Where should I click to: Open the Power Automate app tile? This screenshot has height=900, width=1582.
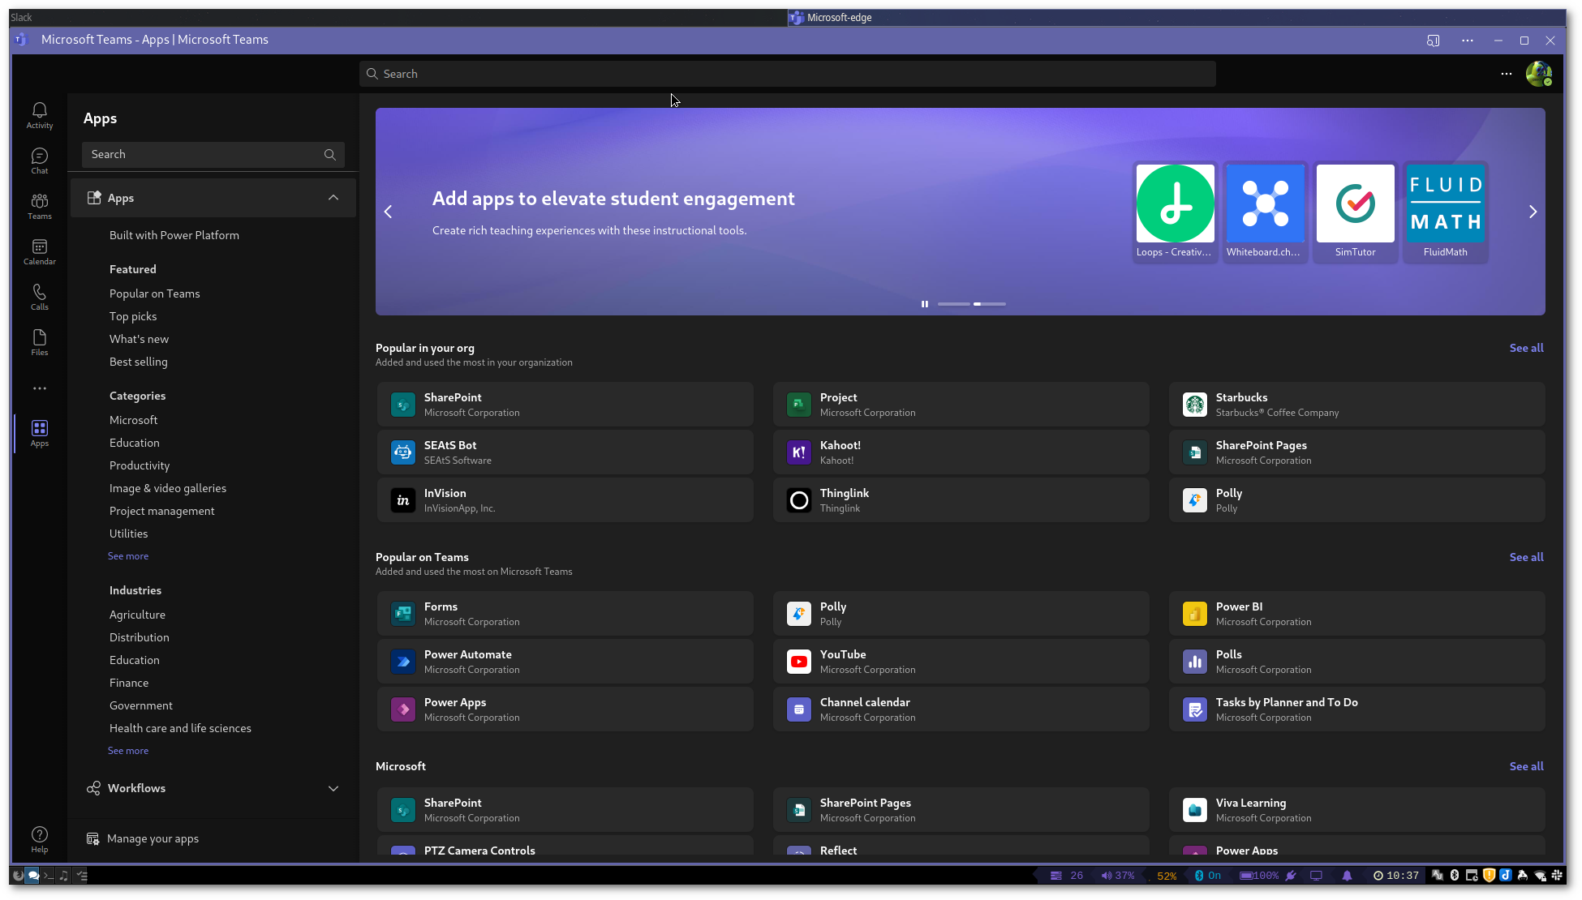(565, 662)
